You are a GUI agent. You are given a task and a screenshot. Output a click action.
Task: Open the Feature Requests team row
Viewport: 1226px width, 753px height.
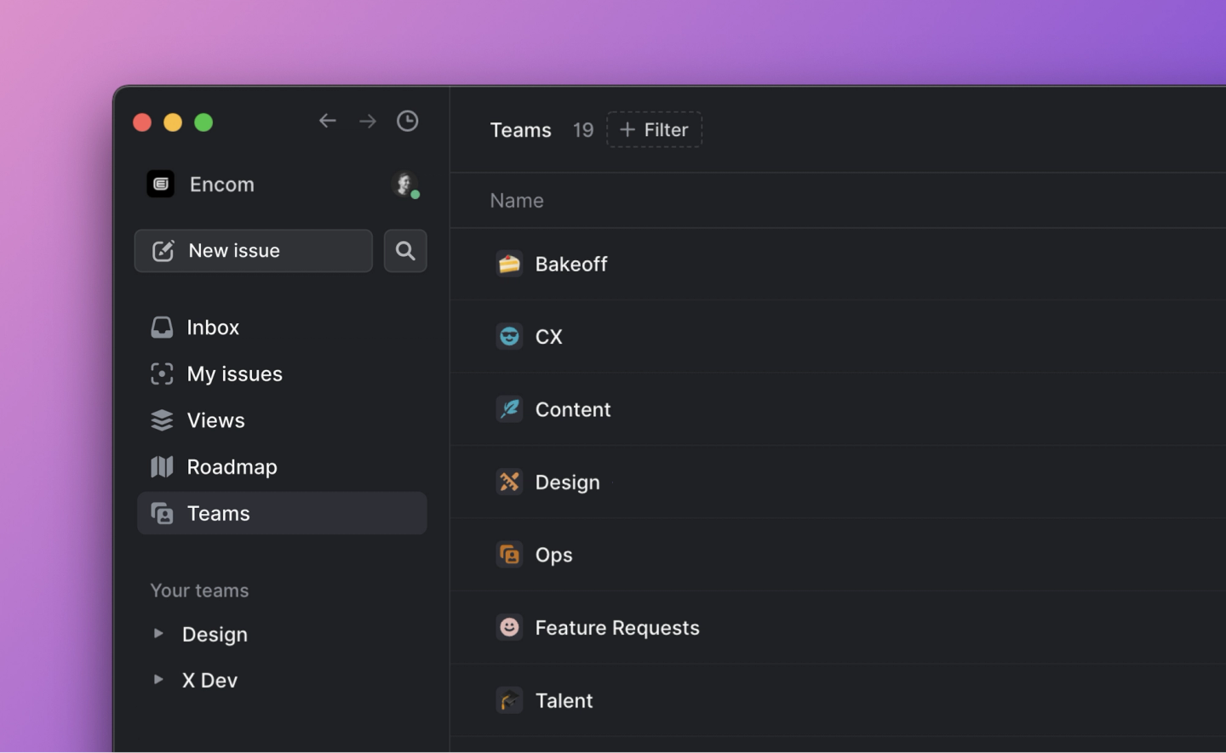click(x=838, y=627)
